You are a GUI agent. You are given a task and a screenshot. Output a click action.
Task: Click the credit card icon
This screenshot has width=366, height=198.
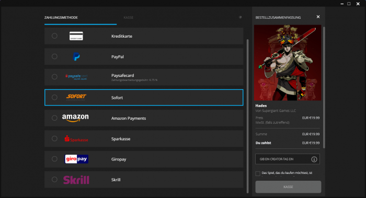[x=76, y=36]
